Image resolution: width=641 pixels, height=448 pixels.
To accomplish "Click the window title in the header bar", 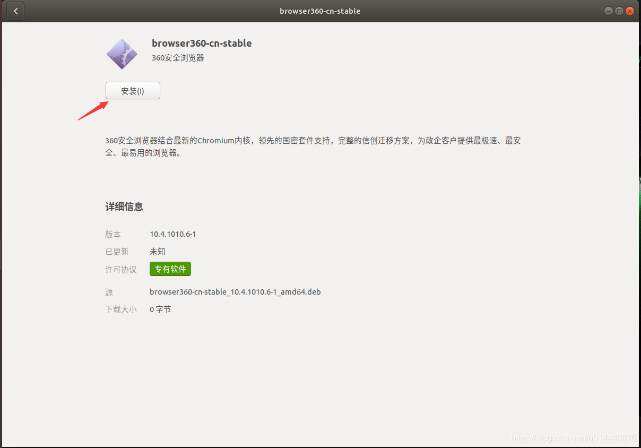I will tap(320, 11).
